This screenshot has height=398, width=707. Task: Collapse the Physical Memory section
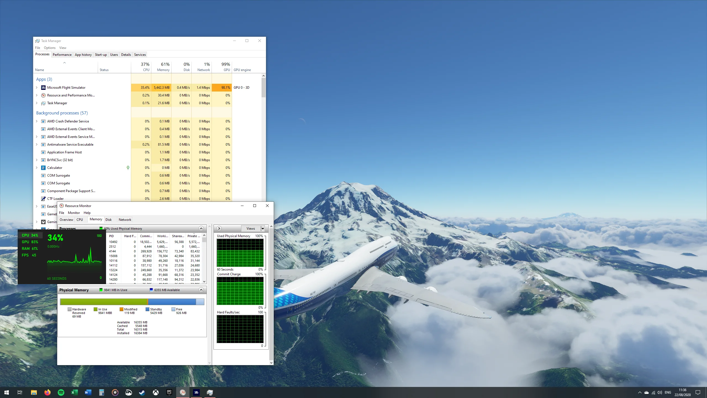[x=201, y=290]
